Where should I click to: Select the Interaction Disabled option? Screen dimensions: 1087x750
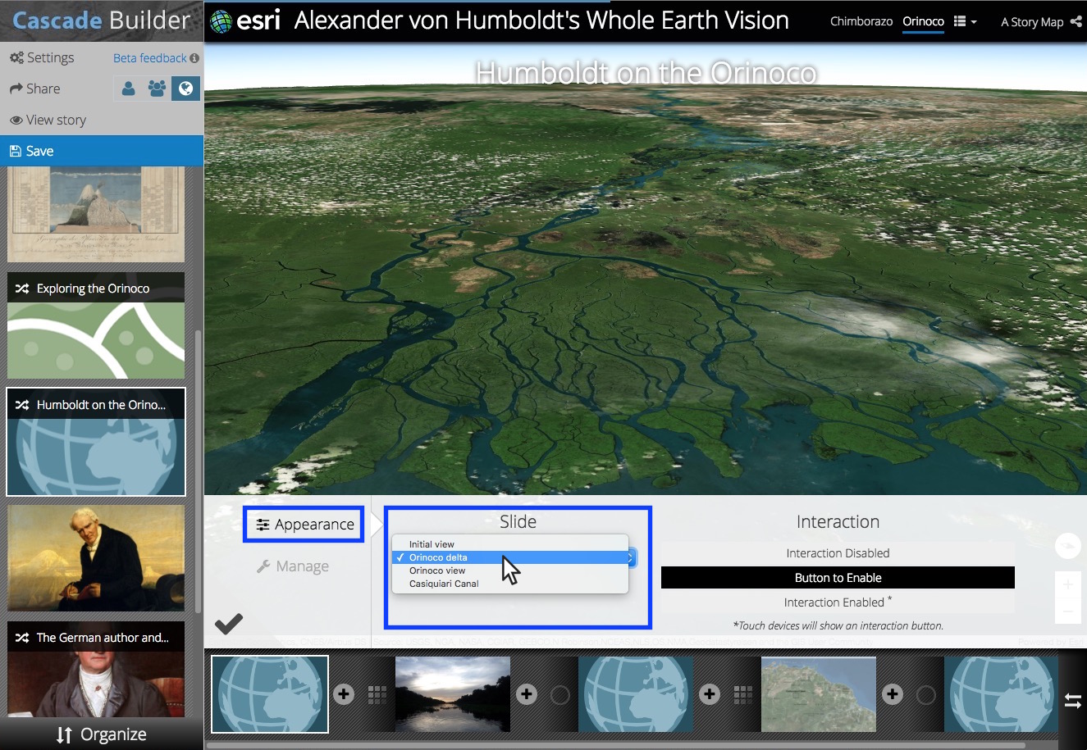[x=838, y=553]
